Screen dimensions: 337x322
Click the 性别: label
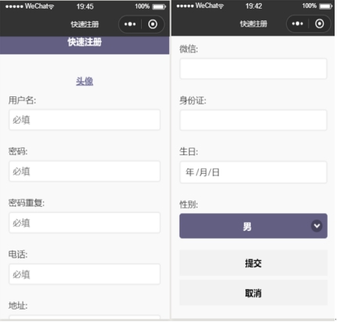tap(189, 204)
